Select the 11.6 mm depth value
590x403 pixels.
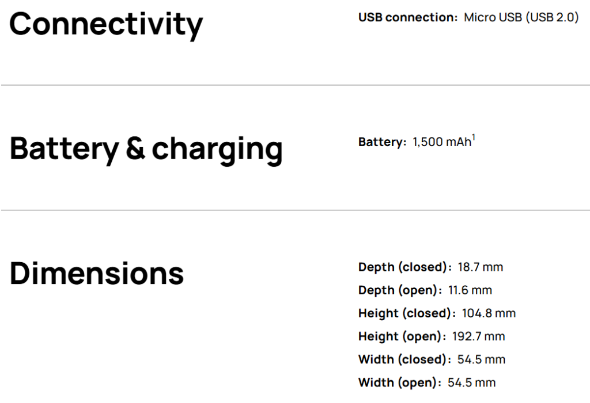point(470,290)
